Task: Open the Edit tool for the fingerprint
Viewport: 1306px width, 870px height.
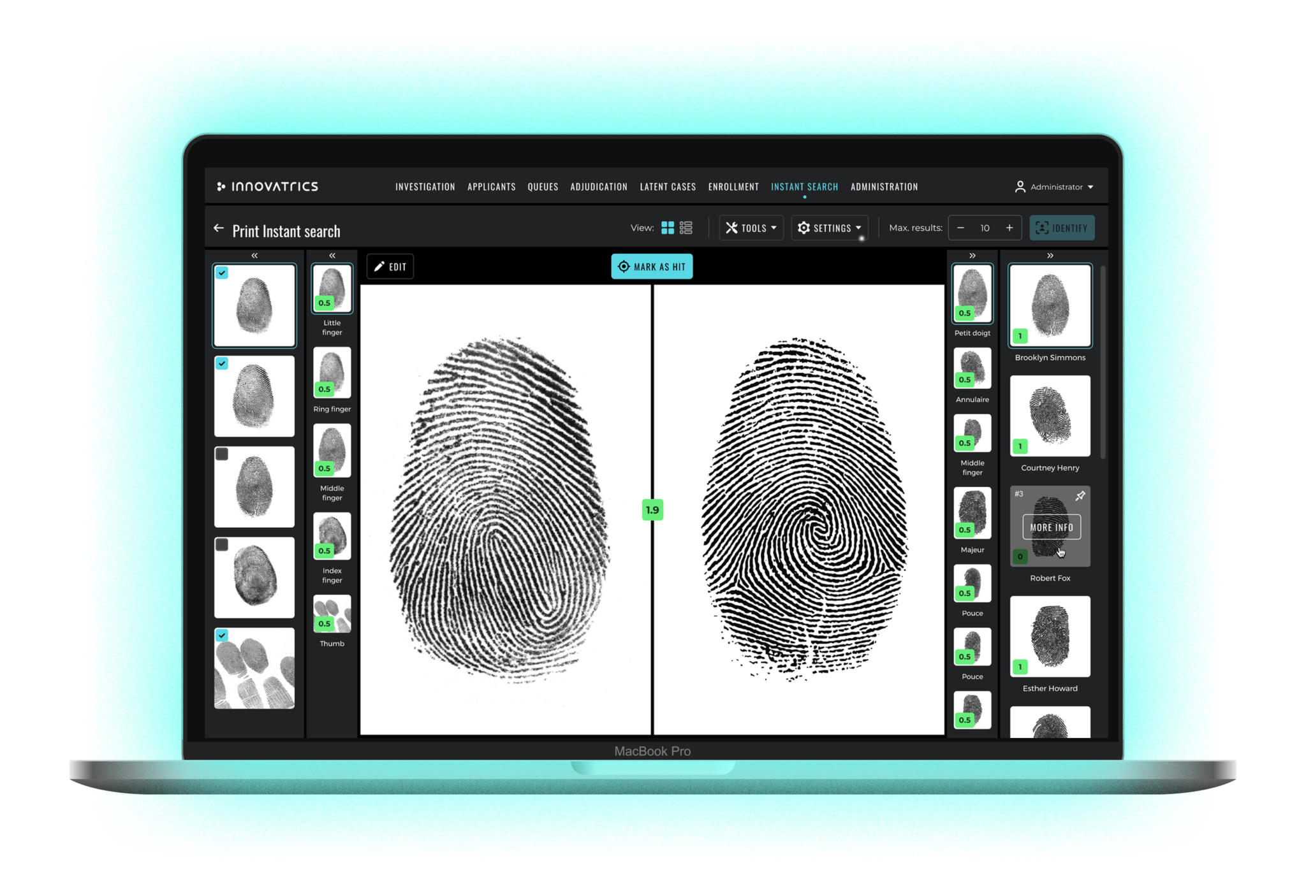Action: pyautogui.click(x=390, y=266)
